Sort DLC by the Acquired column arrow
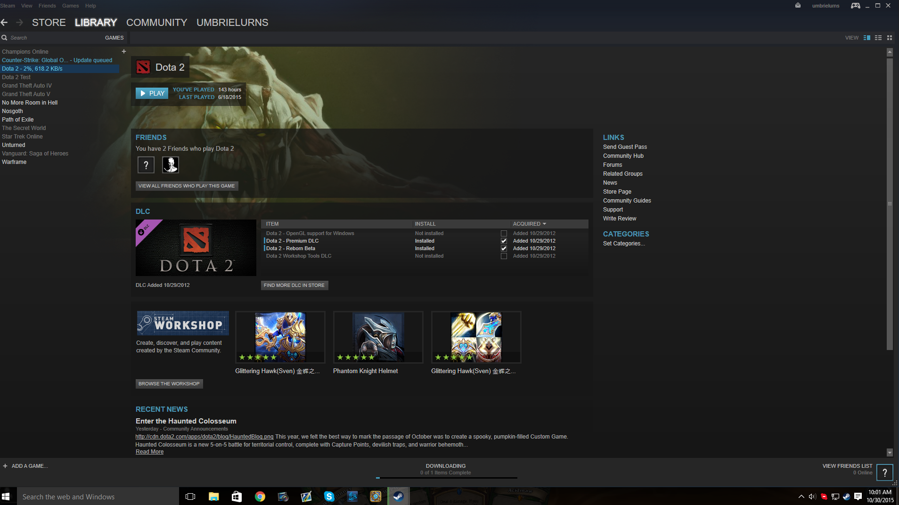Viewport: 899px width, 505px height. pyautogui.click(x=544, y=224)
